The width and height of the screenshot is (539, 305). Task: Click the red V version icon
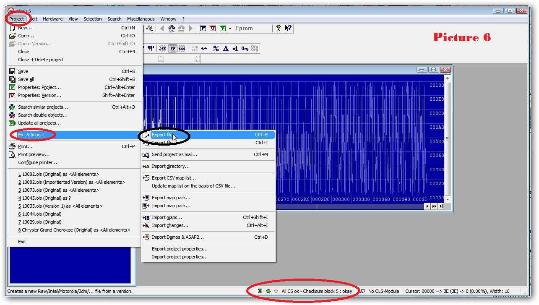[x=213, y=29]
